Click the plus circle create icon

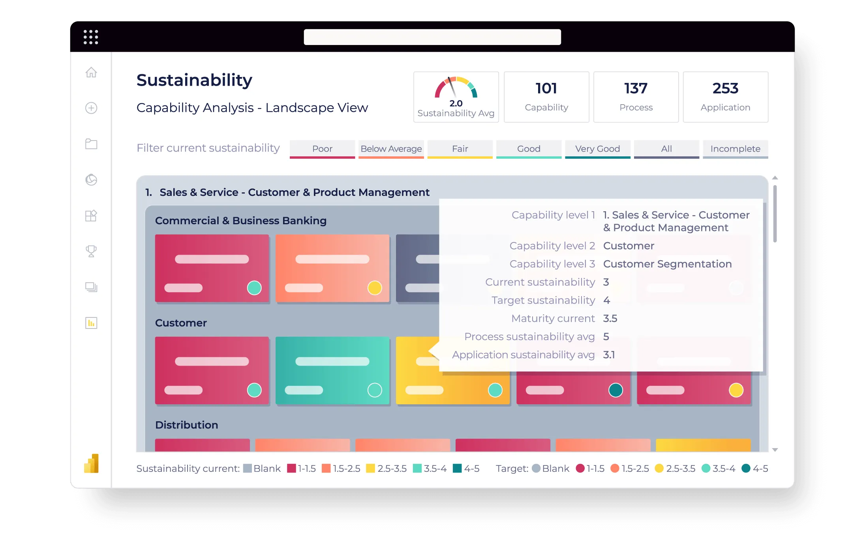(91, 108)
